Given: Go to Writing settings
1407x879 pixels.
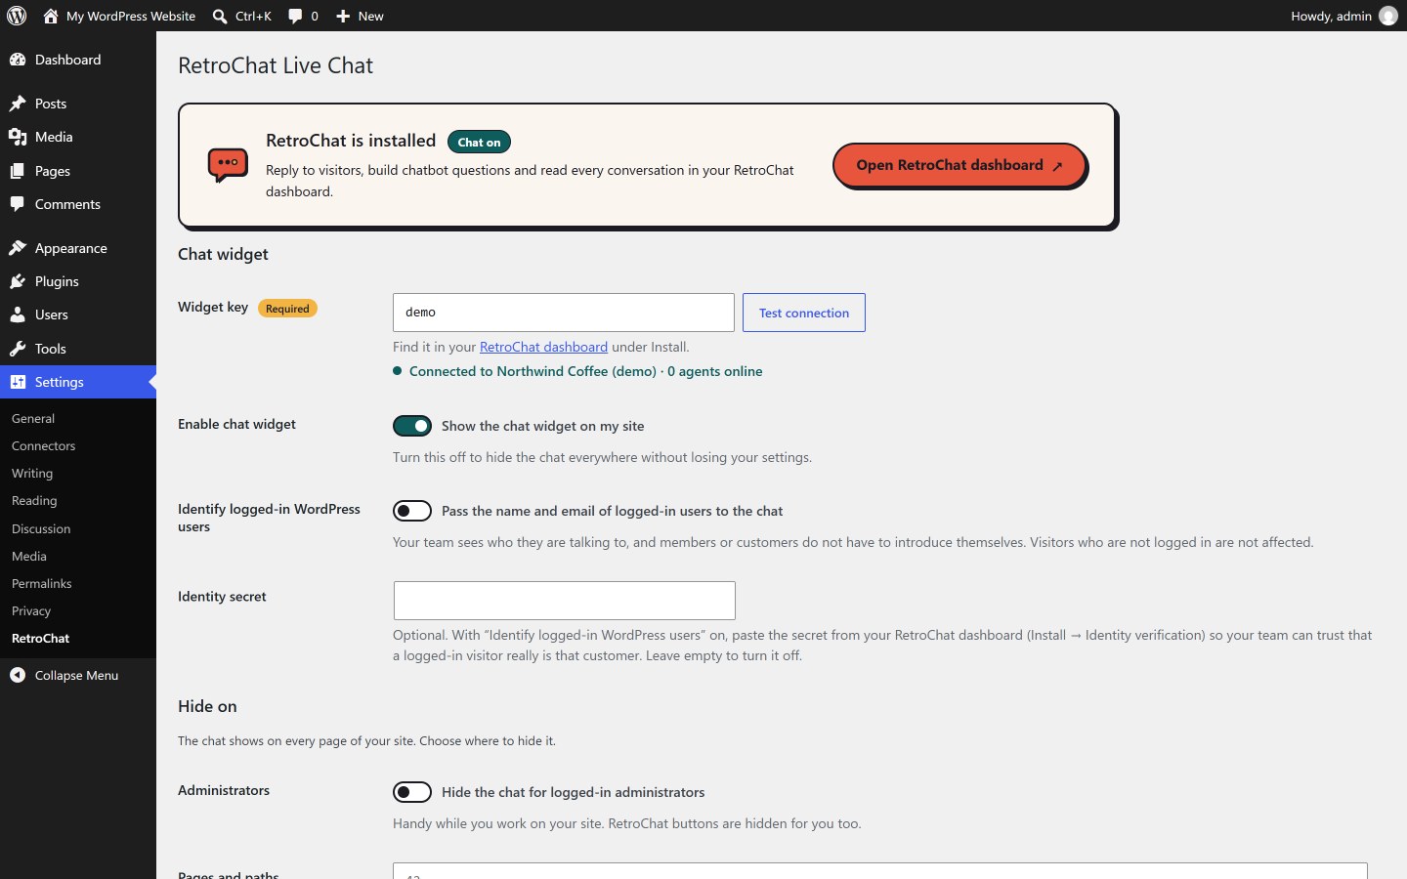Looking at the screenshot, I should point(32,473).
